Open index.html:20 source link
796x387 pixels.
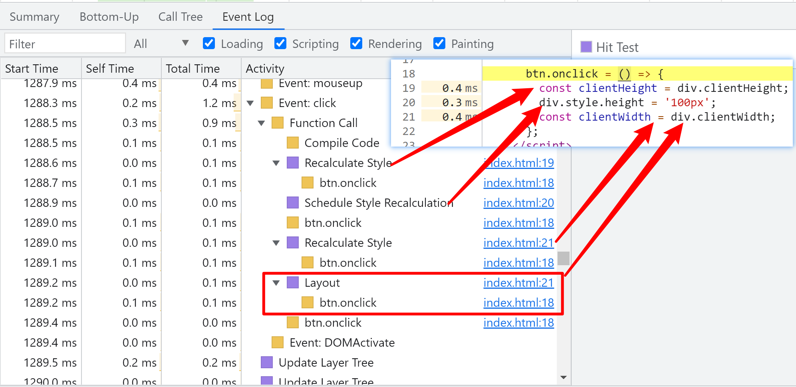point(518,203)
